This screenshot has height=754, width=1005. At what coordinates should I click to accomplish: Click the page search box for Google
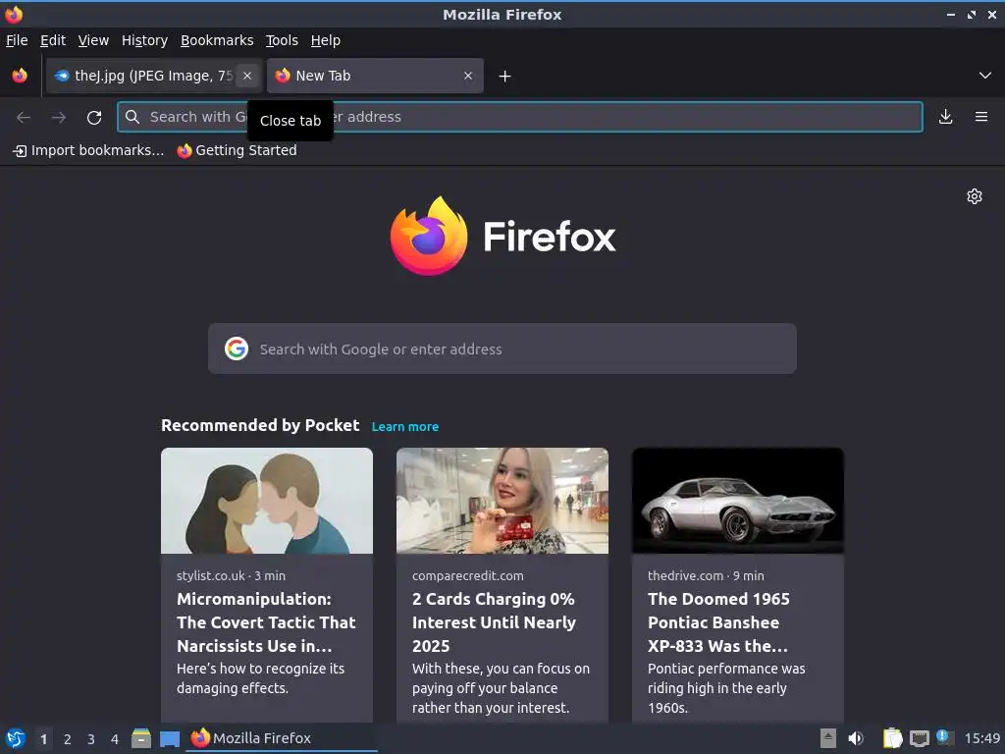502,349
